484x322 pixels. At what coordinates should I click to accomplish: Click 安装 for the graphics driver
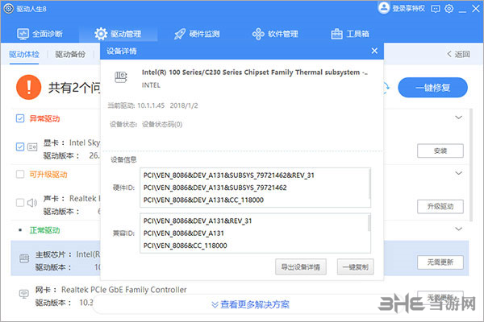click(440, 151)
